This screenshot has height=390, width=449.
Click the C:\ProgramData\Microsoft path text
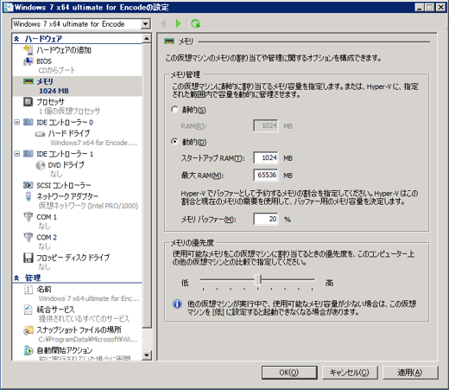pos(88,339)
